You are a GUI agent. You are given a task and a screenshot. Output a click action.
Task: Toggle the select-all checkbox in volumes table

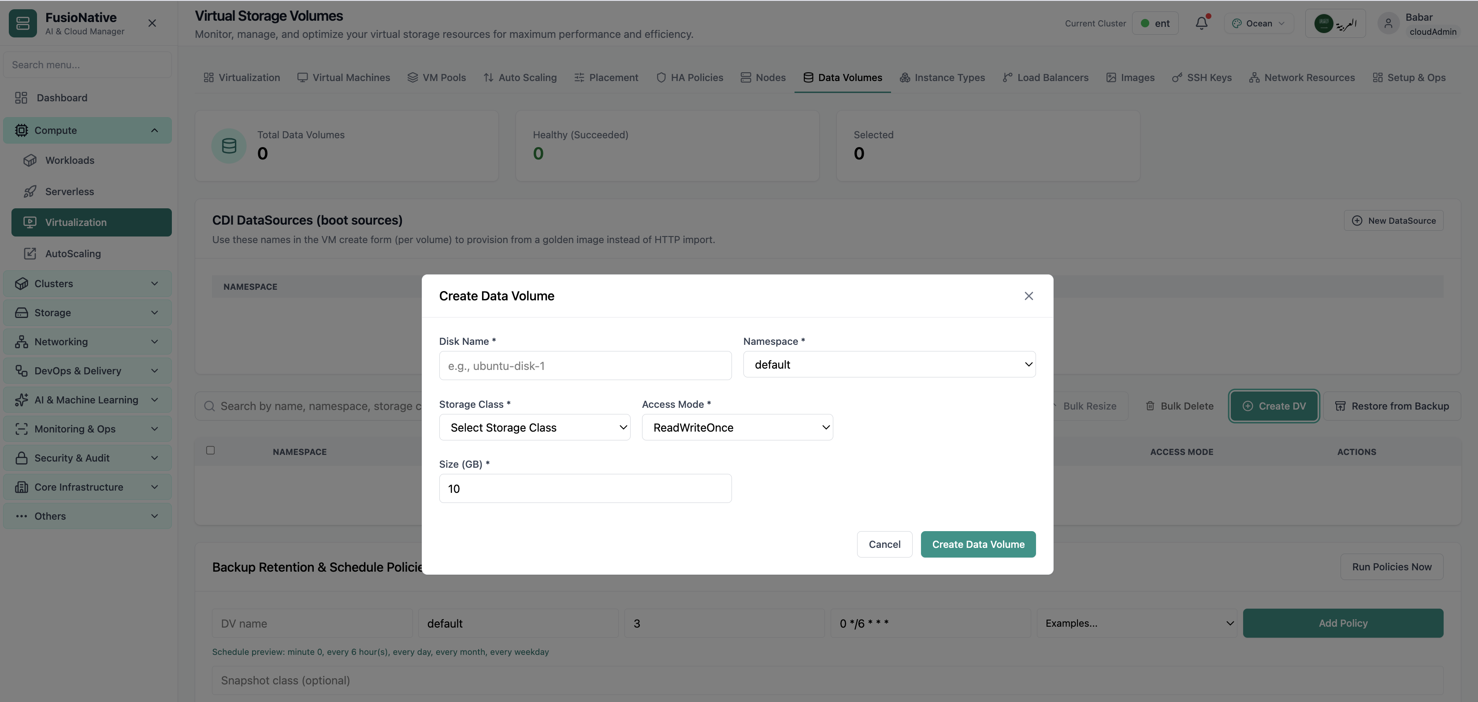coord(211,450)
